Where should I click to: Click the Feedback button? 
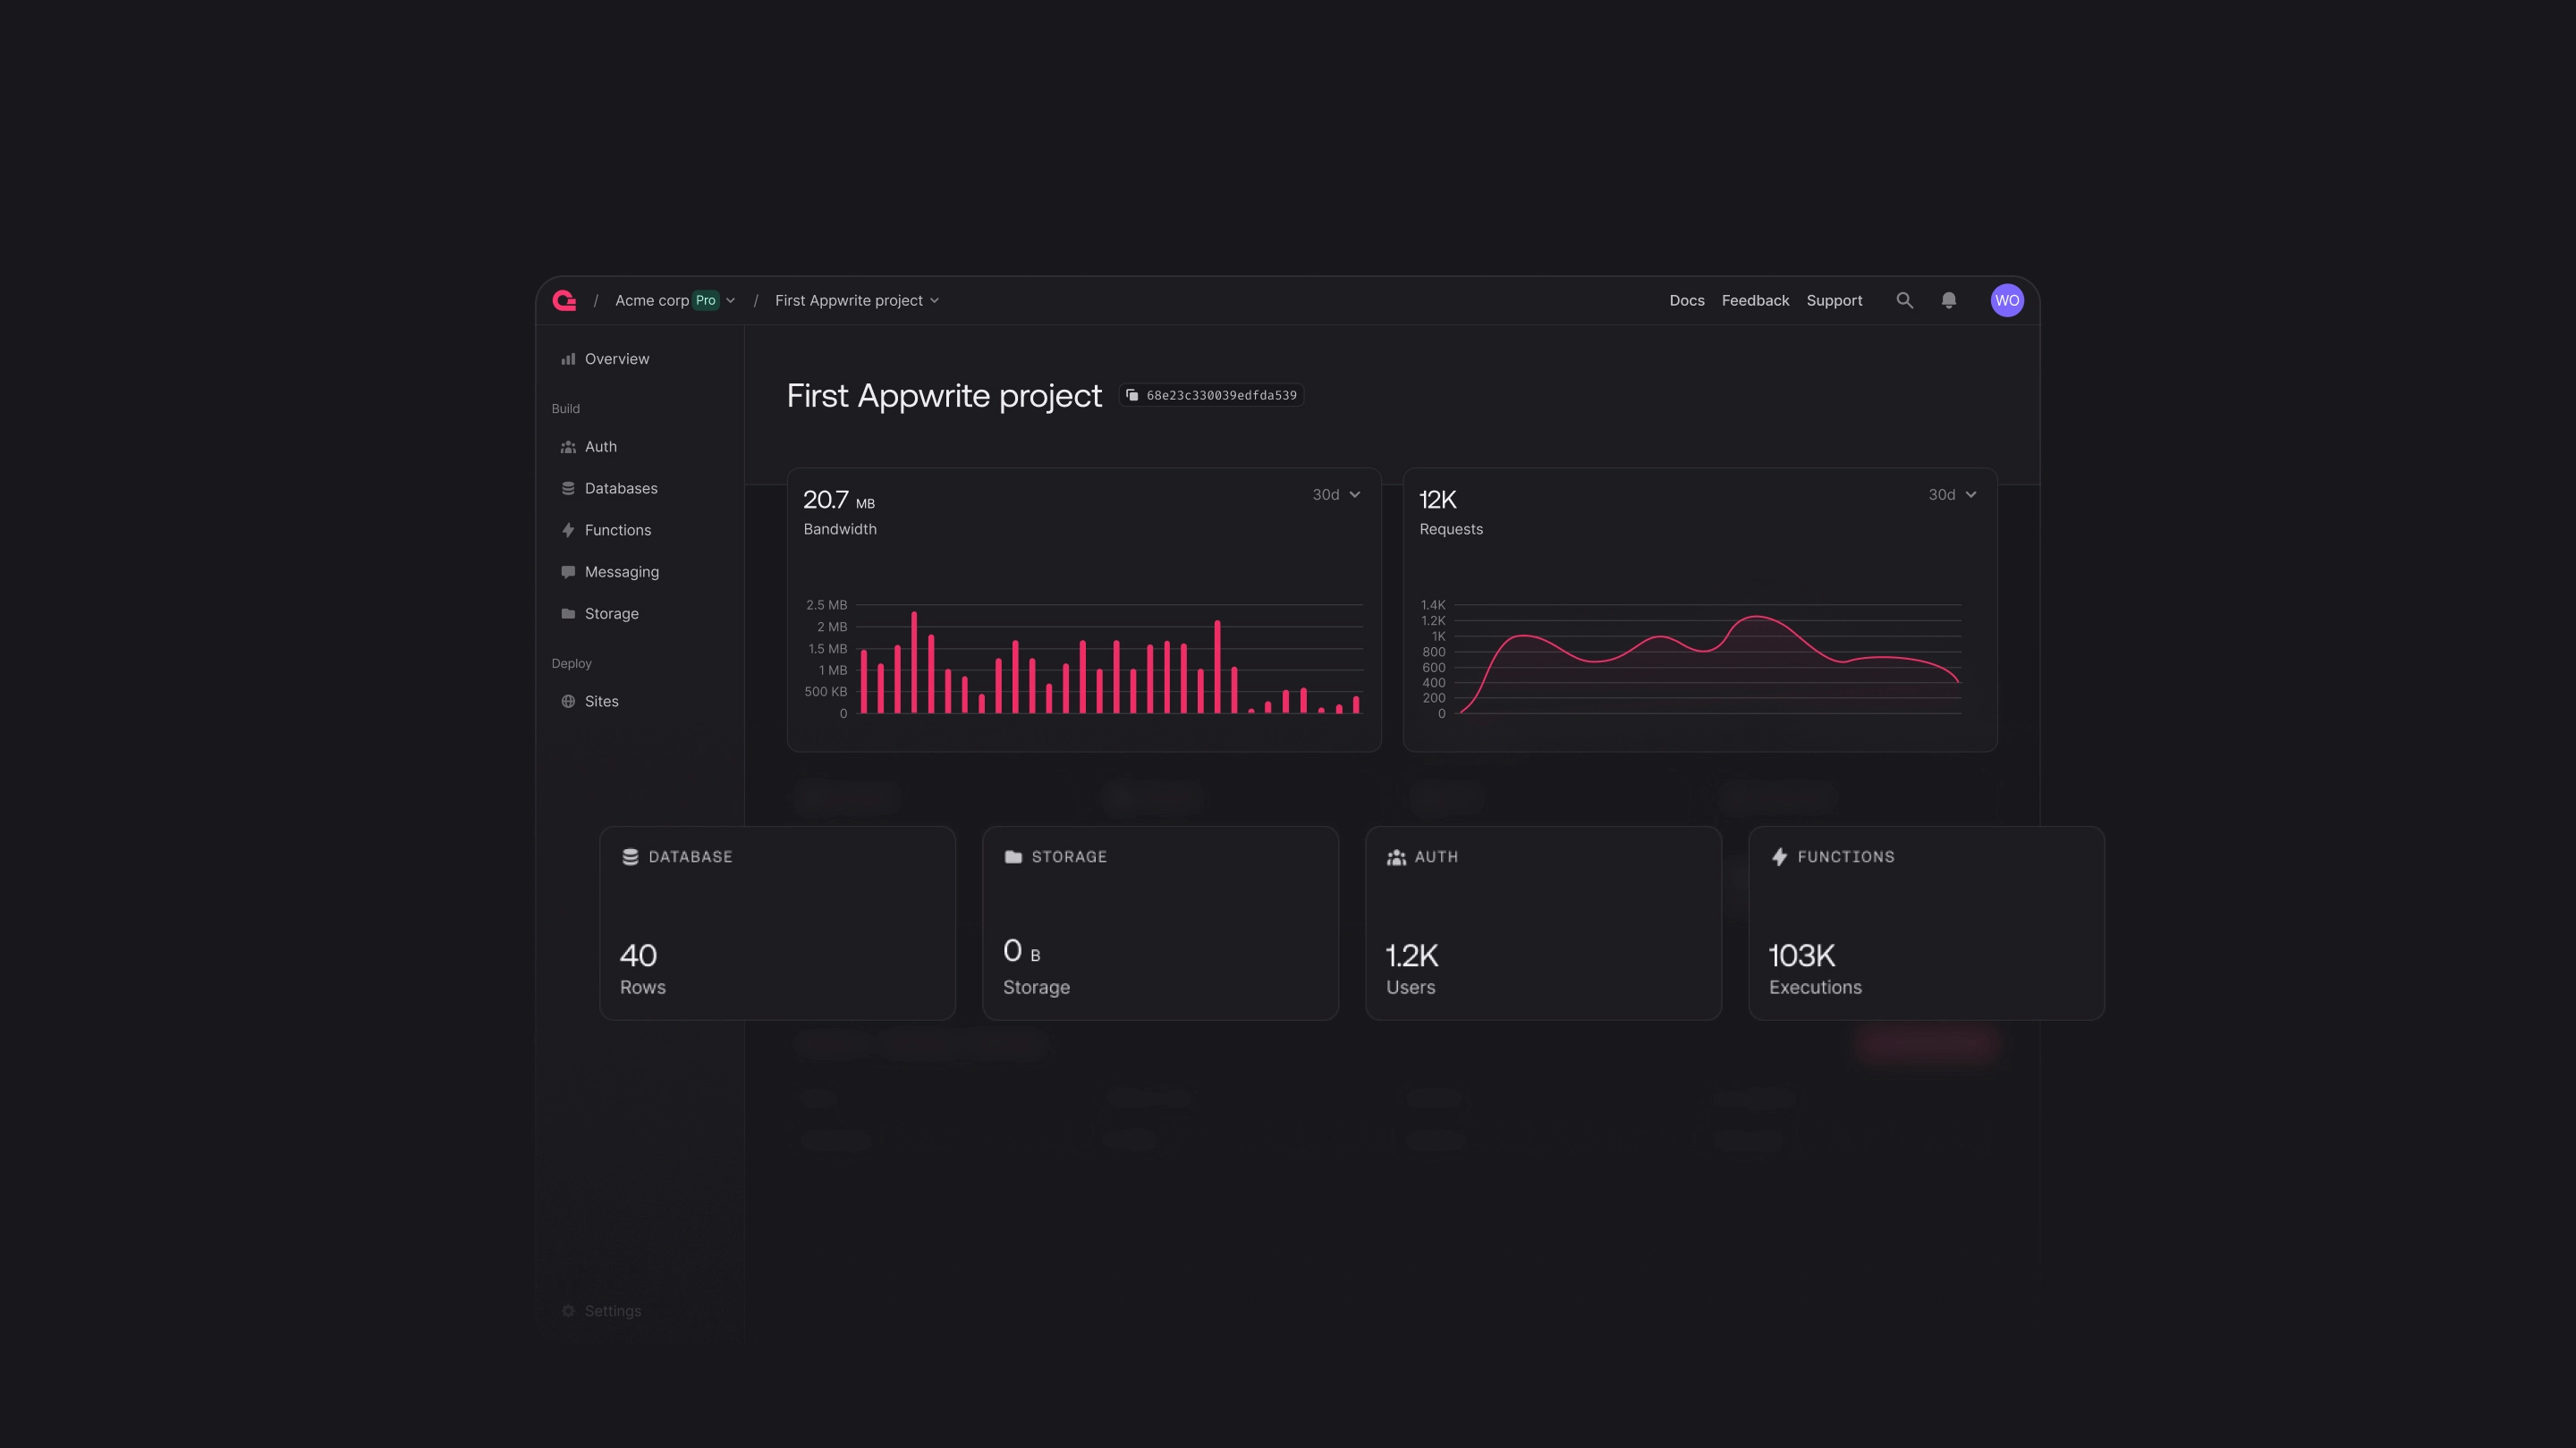click(1755, 299)
